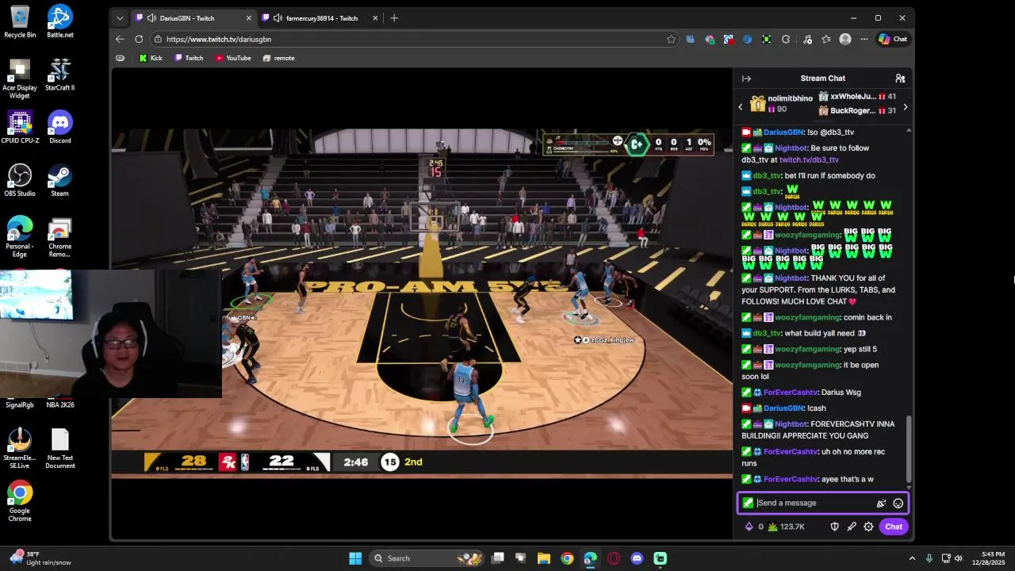Select the OBS Studio desktop icon
The image size is (1015, 571).
[20, 180]
